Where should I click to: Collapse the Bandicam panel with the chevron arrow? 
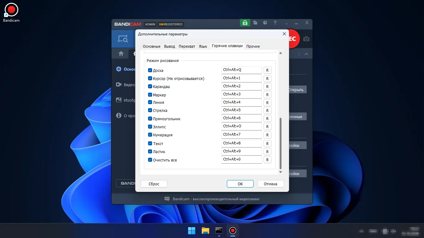306,54
